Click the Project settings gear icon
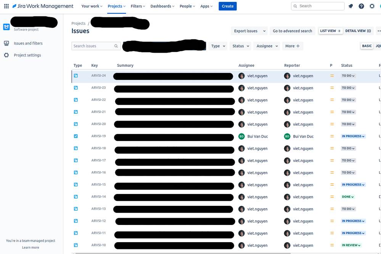381x254 pixels. point(6,55)
